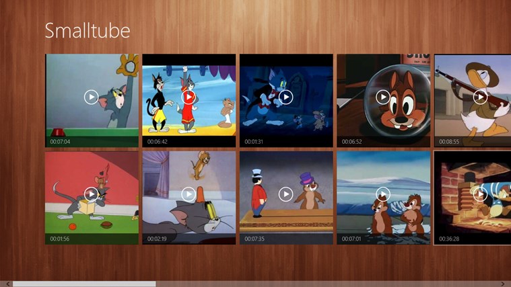Play the 00:01:31 dark blue Tom video
The height and width of the screenshot is (287, 511).
[x=286, y=97]
